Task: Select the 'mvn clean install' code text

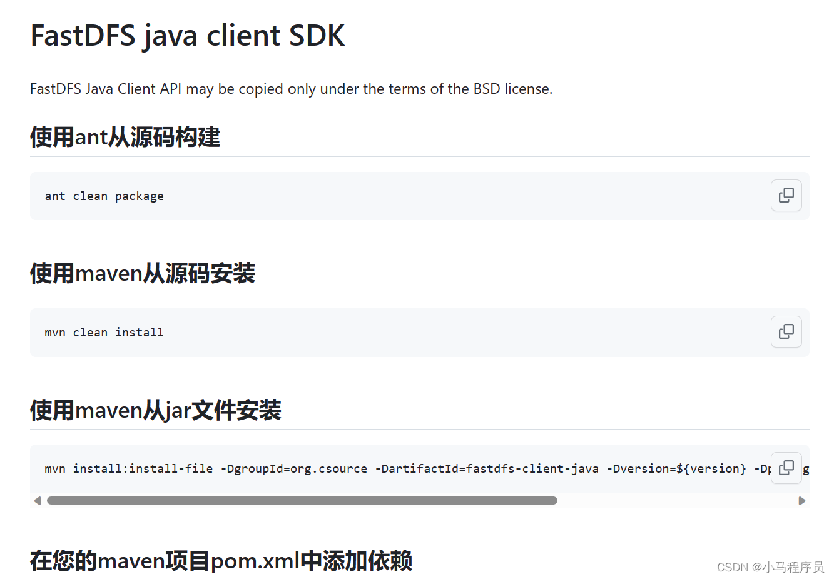Action: point(104,332)
